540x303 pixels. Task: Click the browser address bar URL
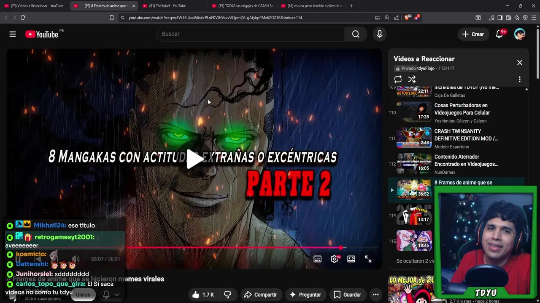[x=215, y=18]
